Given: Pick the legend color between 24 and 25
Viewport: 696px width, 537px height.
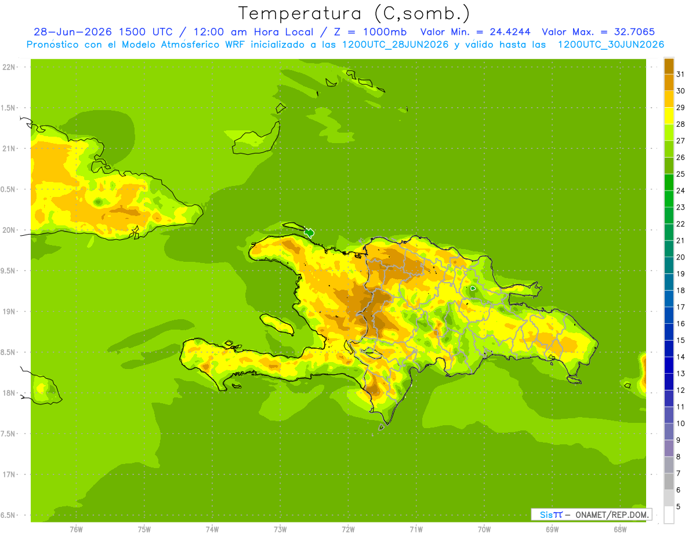Looking at the screenshot, I should tap(669, 182).
